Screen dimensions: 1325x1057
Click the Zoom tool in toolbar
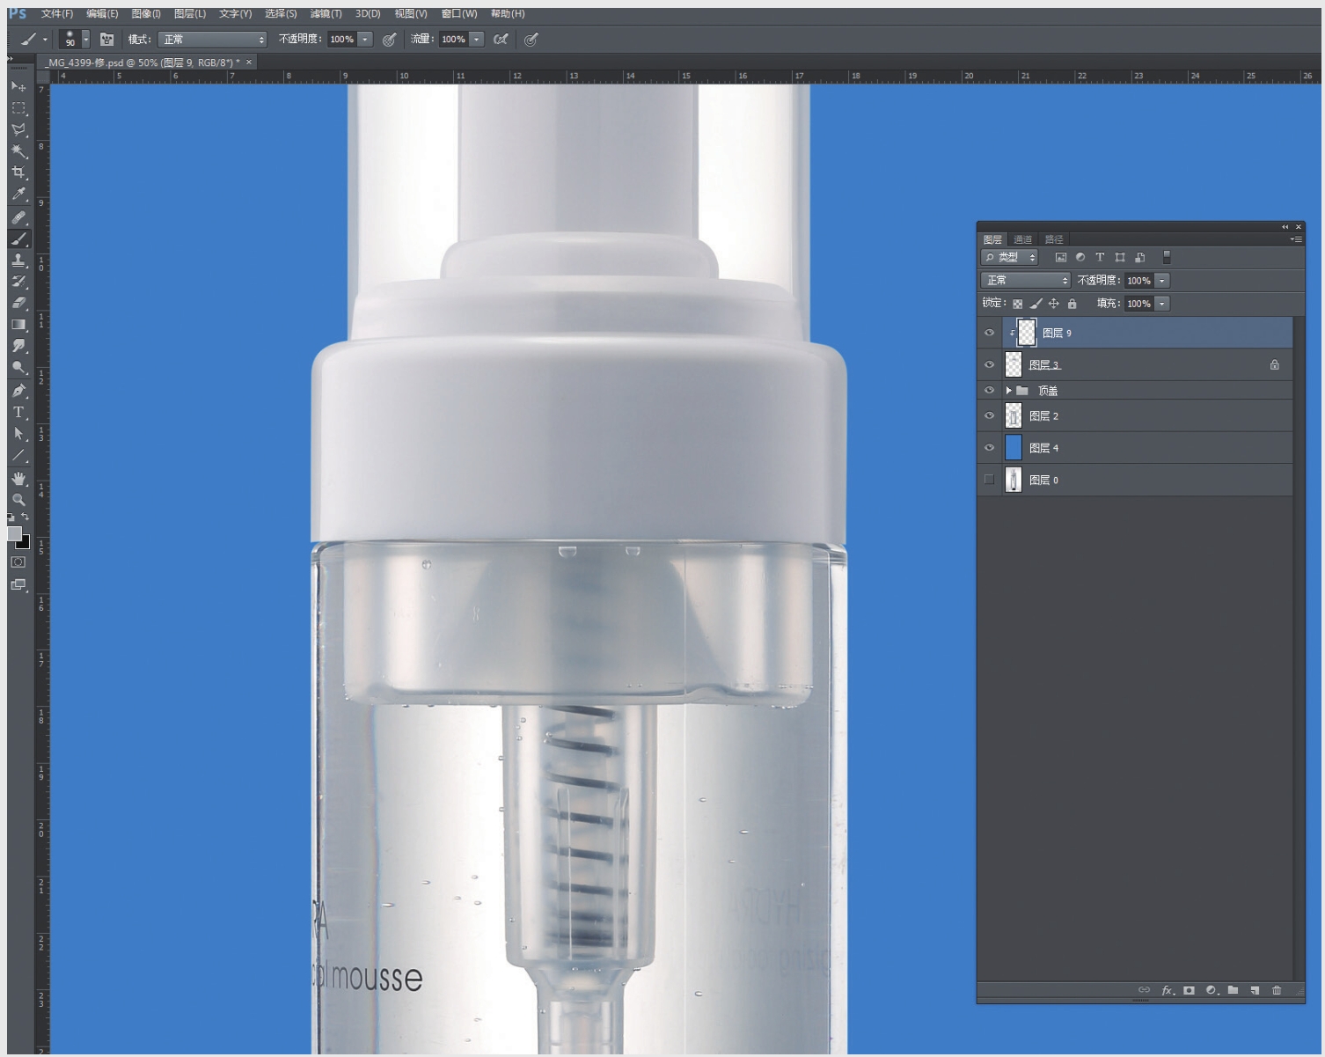tap(18, 499)
